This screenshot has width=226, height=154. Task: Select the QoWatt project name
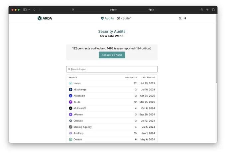point(78,139)
